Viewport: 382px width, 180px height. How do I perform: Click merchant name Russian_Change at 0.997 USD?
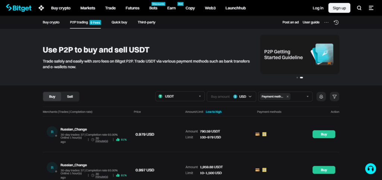(73, 165)
